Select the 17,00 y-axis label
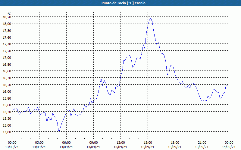The image size is (241, 150). pos(7,58)
